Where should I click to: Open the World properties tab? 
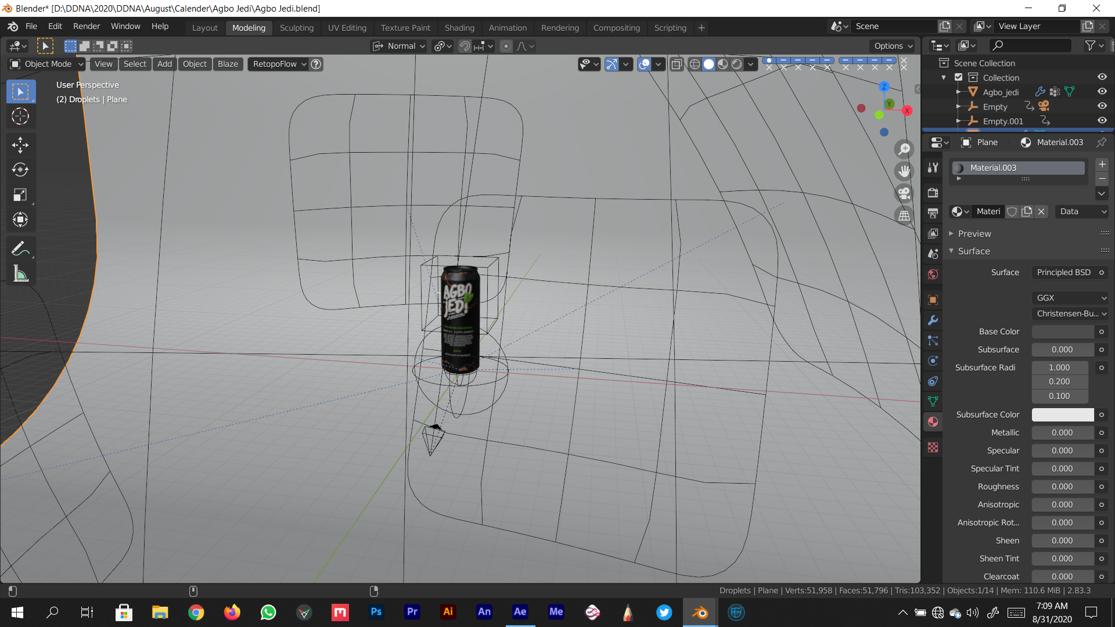click(933, 275)
